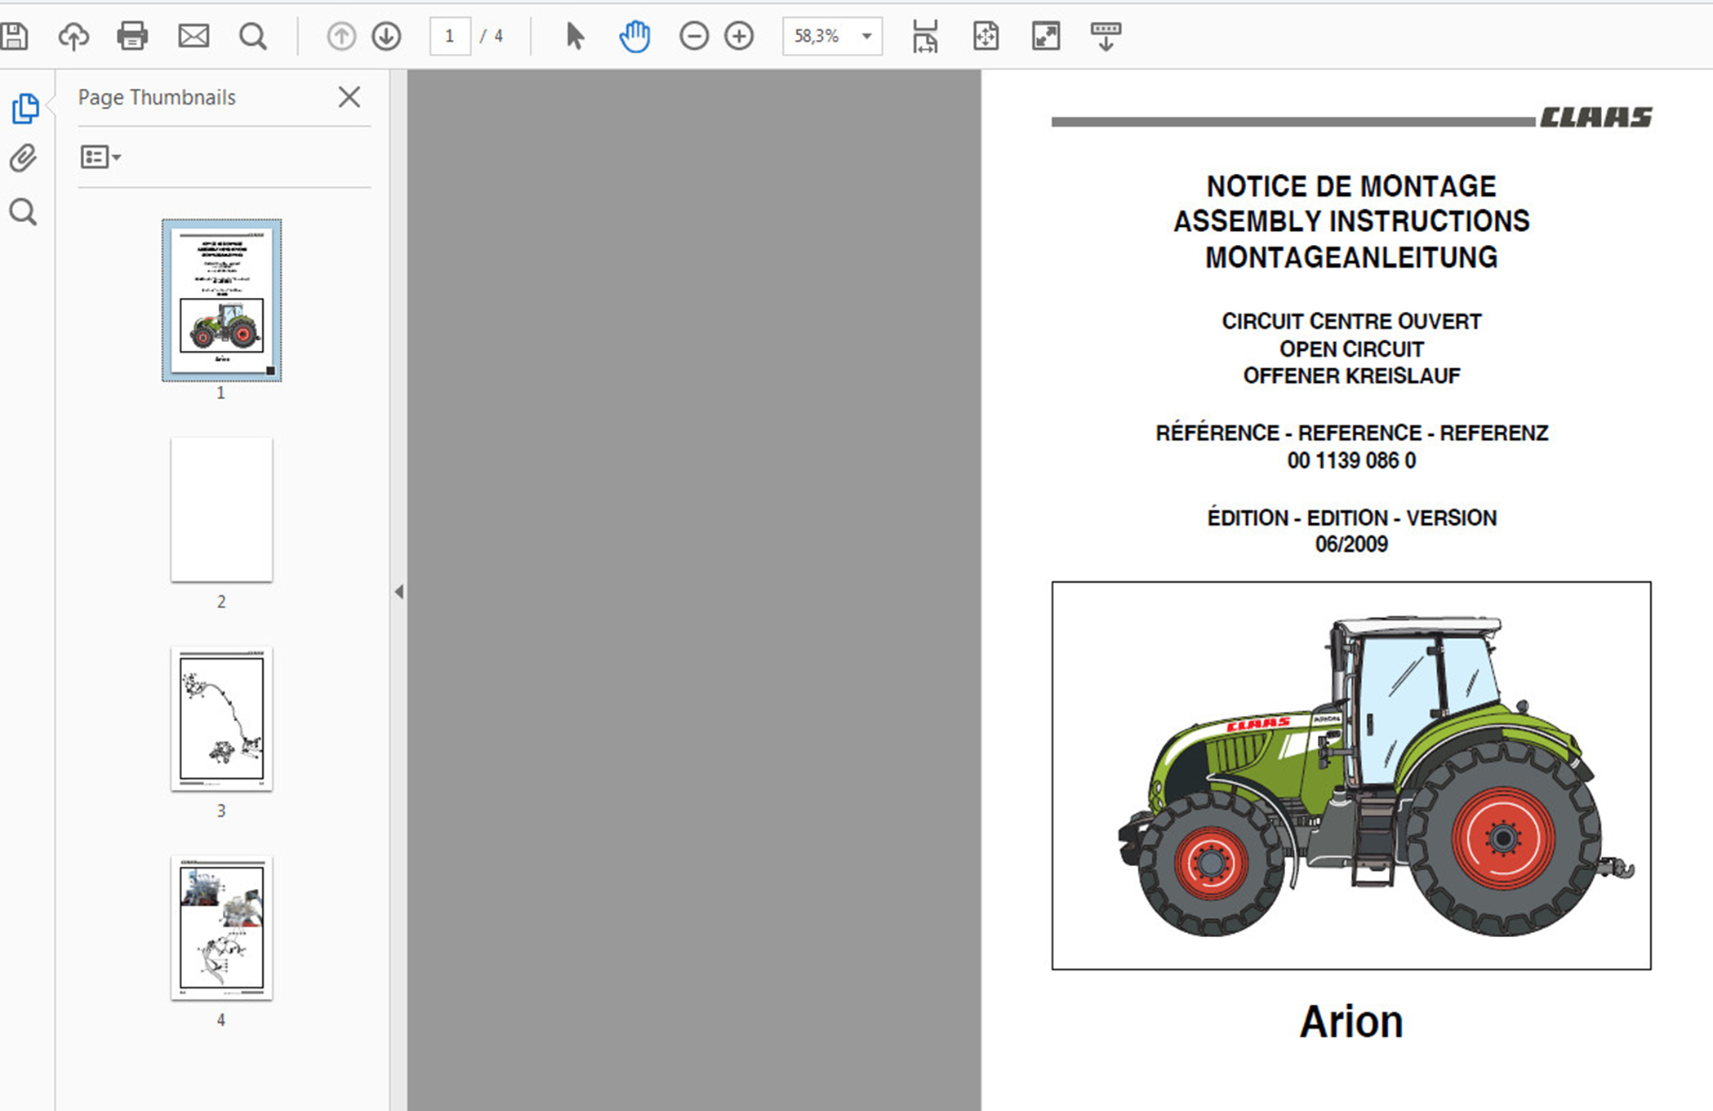Zoom in with plus button
This screenshot has height=1111, width=1713.
[739, 36]
